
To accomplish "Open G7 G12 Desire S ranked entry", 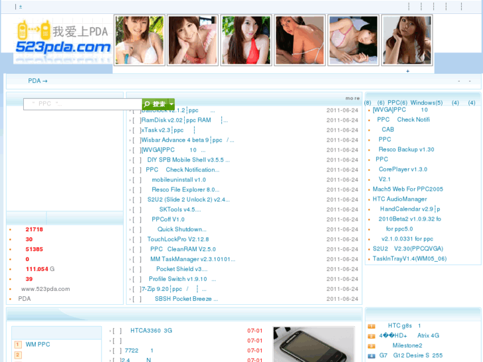I will click(411, 355).
